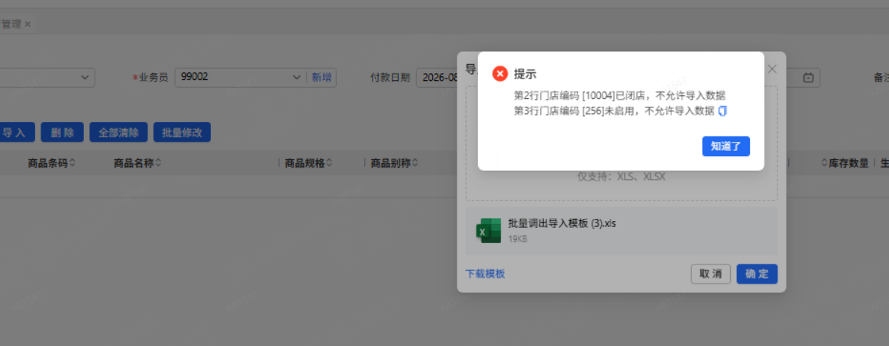The height and width of the screenshot is (346, 889).
Task: Close the import dialog with X icon
Action: point(772,69)
